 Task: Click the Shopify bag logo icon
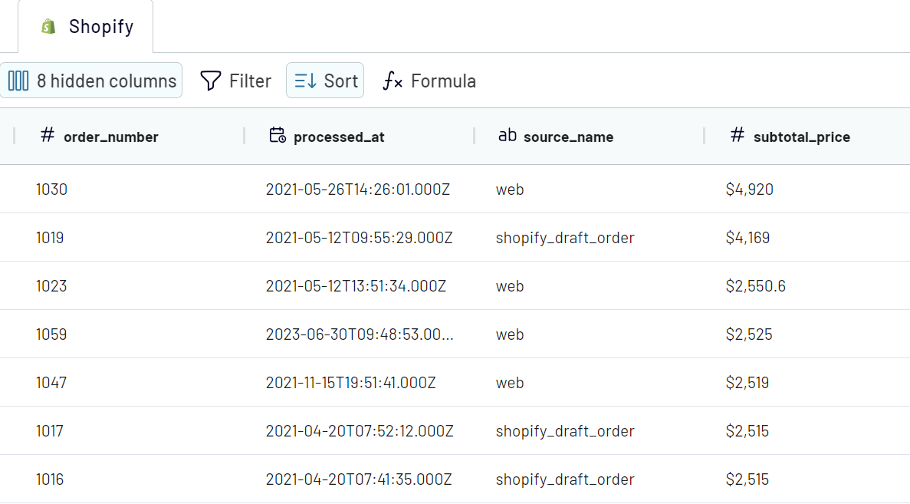(49, 27)
